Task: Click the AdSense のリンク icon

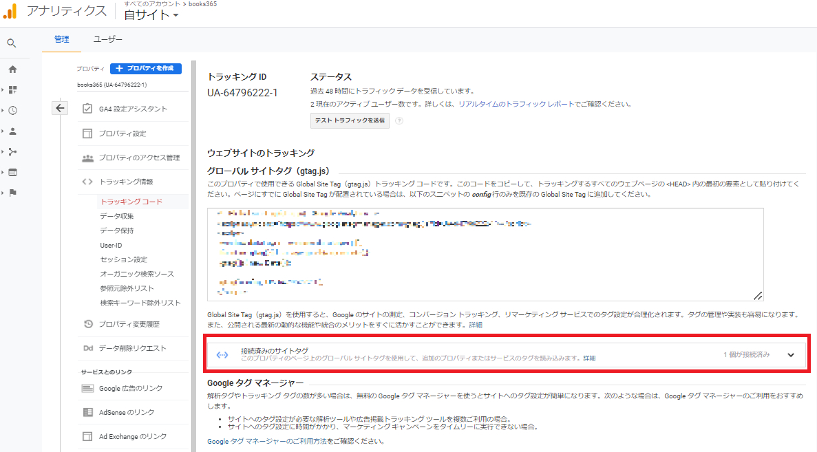Action: click(x=87, y=412)
